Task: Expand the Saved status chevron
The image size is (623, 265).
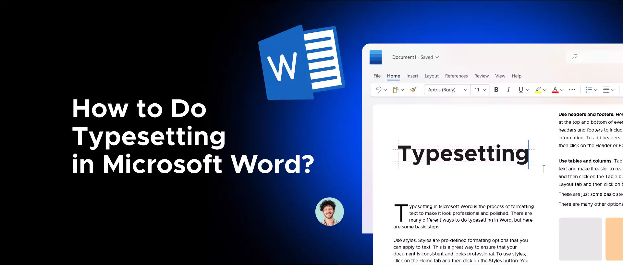Action: [x=437, y=57]
